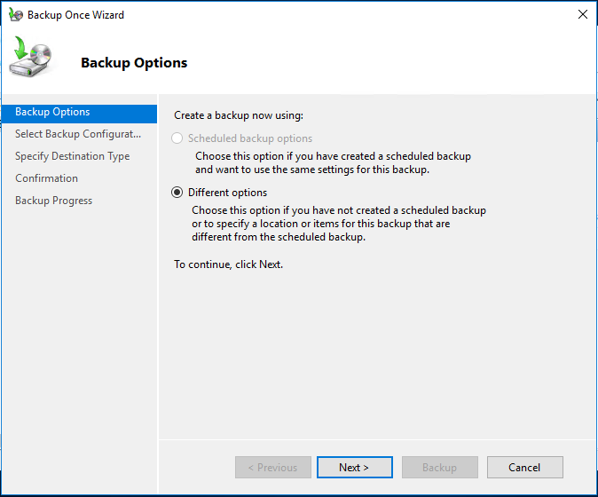Click the Backup button
Viewport: 598px width, 497px height.
coord(440,467)
